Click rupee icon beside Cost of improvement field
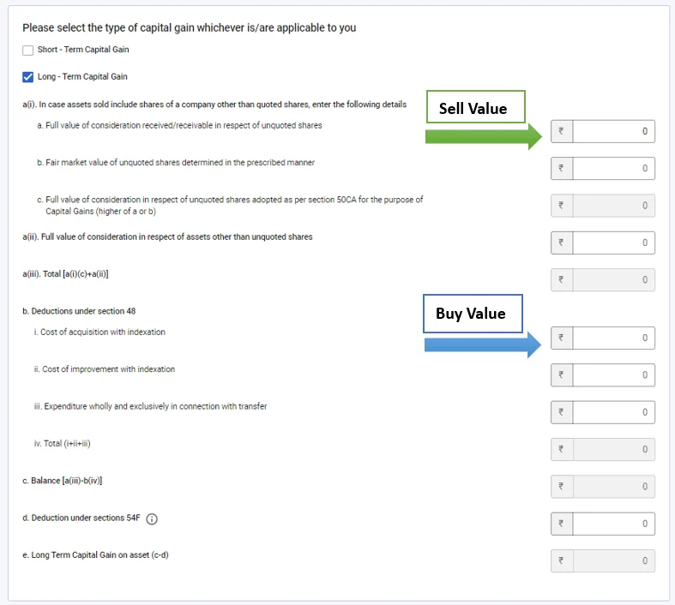This screenshot has height=605, width=675. (x=562, y=375)
